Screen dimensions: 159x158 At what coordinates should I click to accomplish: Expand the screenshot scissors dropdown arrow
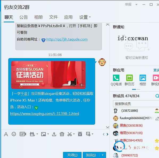(x=74, y=134)
